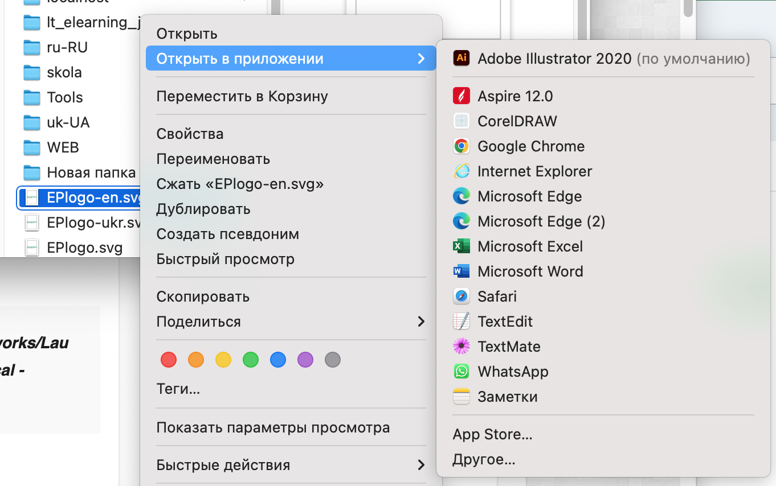Choose the Microsoft Excel icon
The width and height of the screenshot is (776, 486).
tap(461, 246)
